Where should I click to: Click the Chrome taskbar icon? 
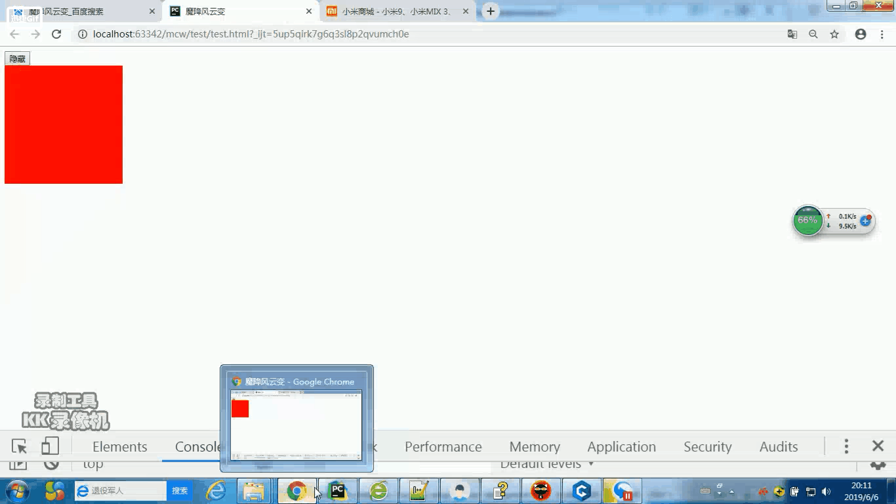pos(296,491)
